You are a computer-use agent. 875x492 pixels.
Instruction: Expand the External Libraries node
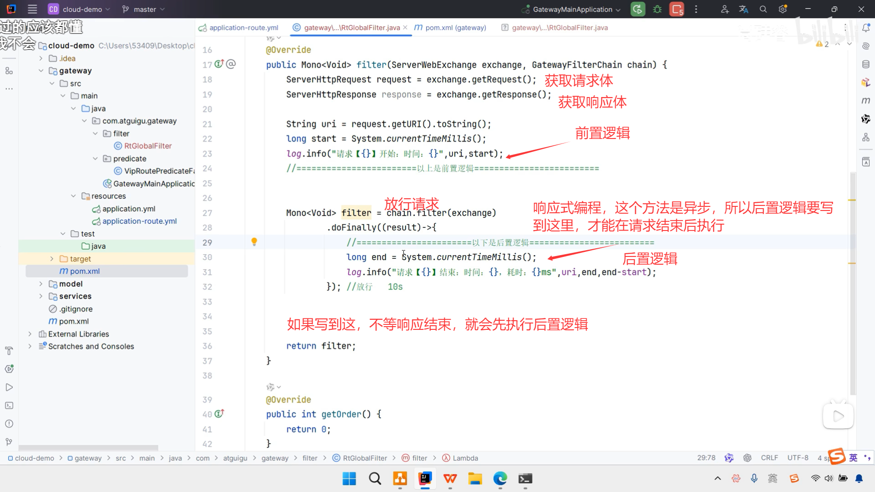(30, 334)
